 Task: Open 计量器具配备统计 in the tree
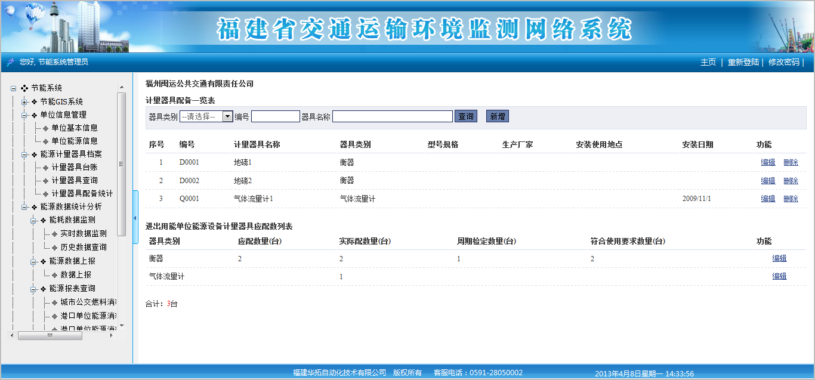(82, 193)
